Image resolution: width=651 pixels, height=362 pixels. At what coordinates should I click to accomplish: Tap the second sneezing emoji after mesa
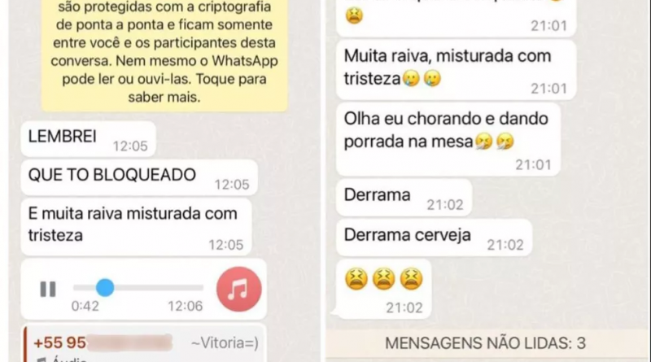click(505, 142)
